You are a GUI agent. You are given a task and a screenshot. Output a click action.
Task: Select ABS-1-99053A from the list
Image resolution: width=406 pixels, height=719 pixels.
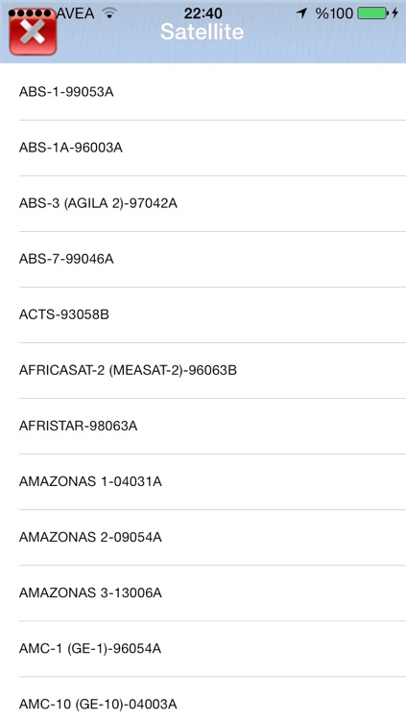203,92
